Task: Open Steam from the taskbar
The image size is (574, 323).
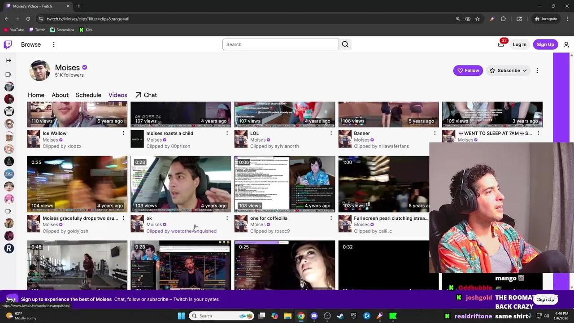Action: tap(340, 316)
